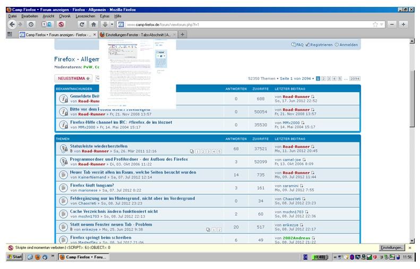Open the Hilfe menu
Image resolution: width=420 pixels, height=269 pixels.
tap(118, 16)
